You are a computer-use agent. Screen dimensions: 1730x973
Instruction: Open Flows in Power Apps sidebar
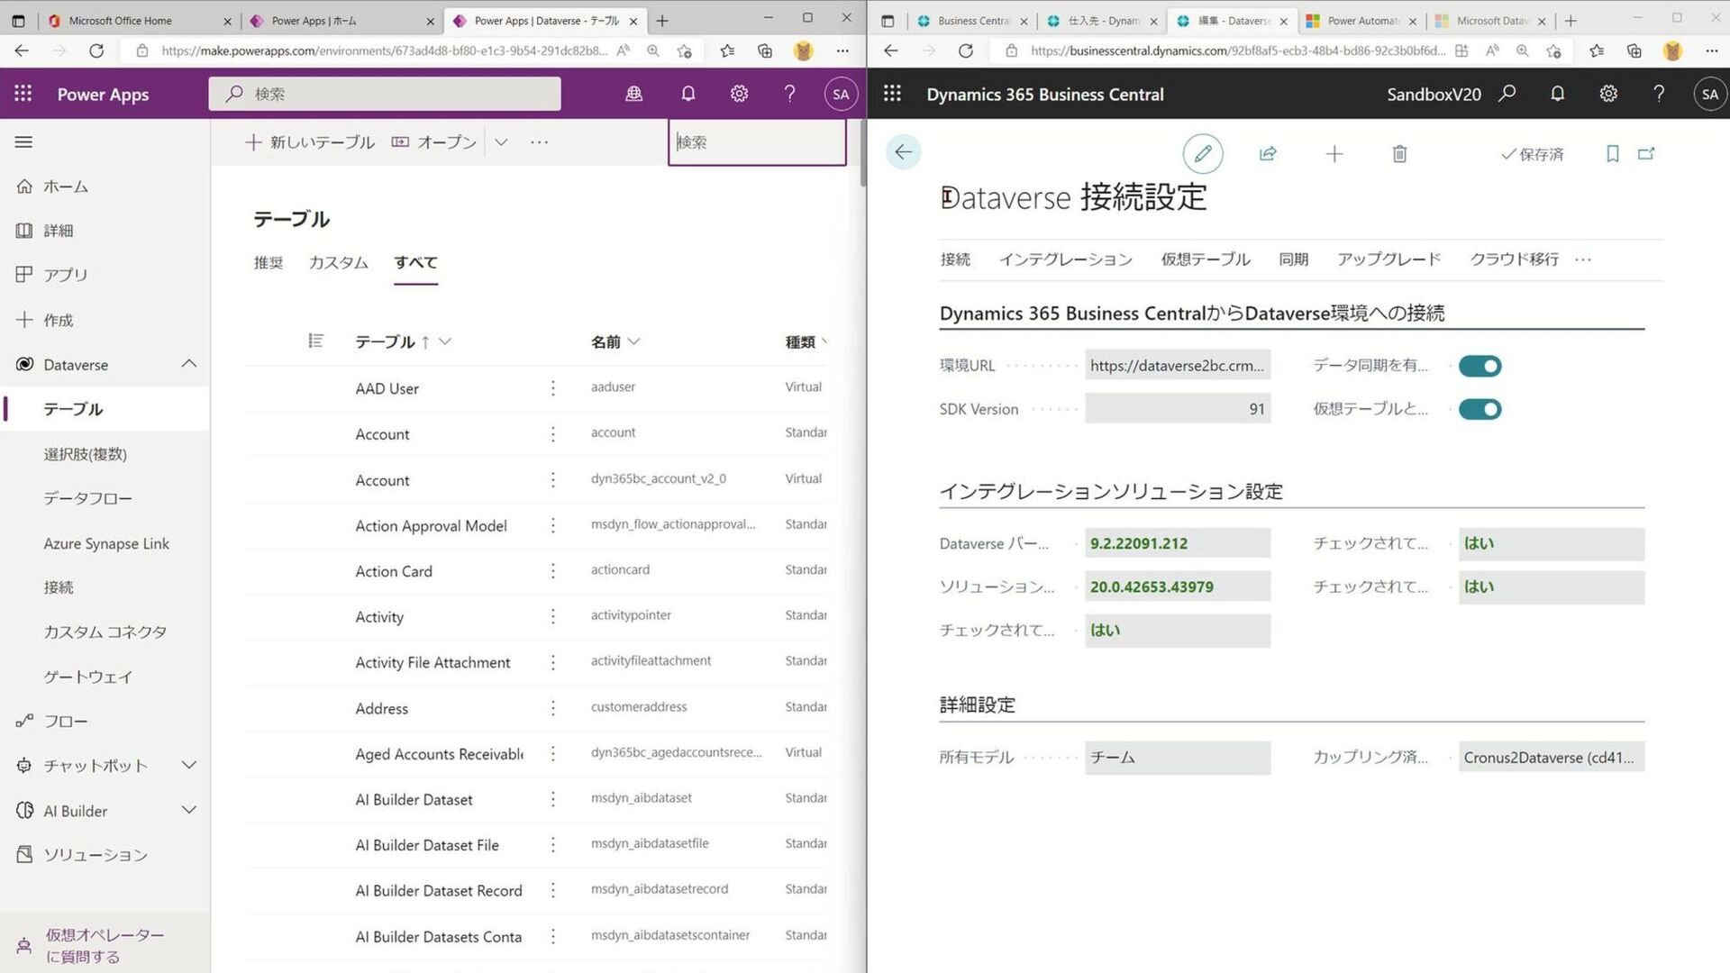(x=52, y=721)
